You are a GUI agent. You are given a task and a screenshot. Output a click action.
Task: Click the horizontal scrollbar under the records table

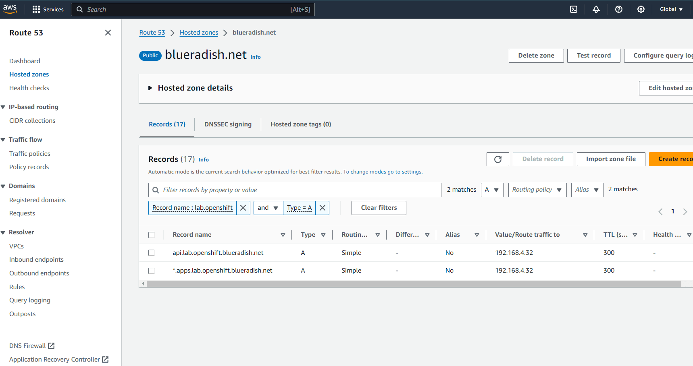[414, 284]
